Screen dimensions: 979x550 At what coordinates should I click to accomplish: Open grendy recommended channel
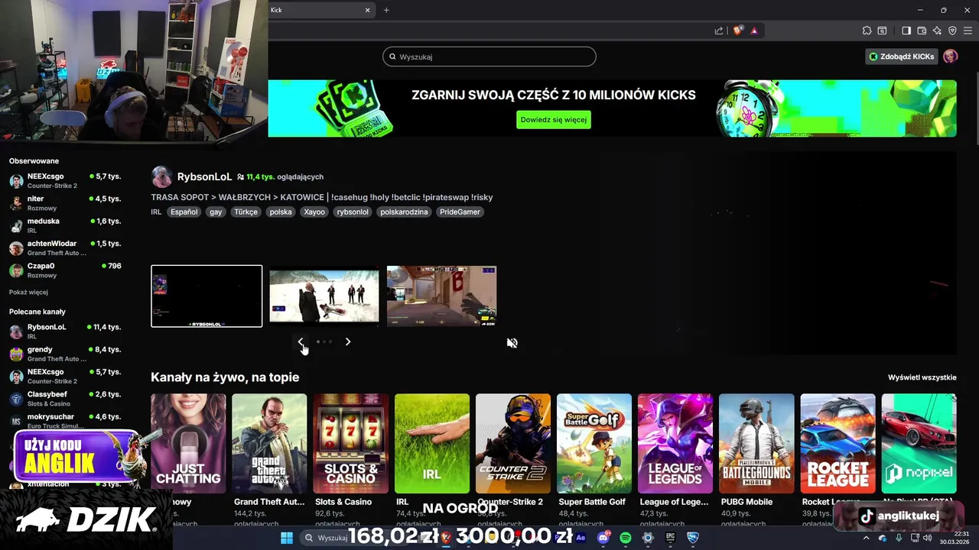(66, 354)
